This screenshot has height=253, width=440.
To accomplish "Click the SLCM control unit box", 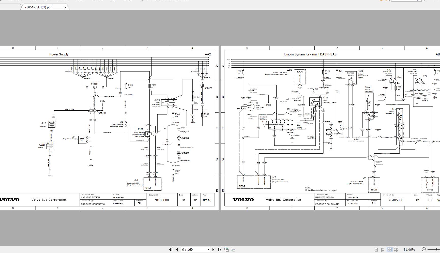I will [374, 185].
